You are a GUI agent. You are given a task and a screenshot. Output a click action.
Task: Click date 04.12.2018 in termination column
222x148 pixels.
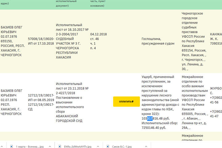98,34
